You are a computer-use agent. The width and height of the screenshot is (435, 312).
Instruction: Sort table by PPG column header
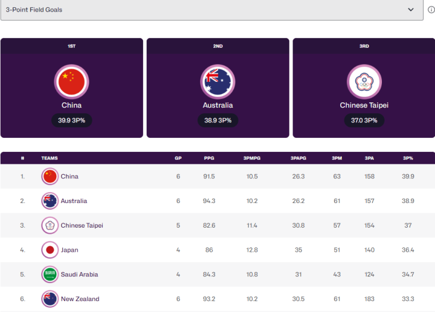(x=209, y=158)
